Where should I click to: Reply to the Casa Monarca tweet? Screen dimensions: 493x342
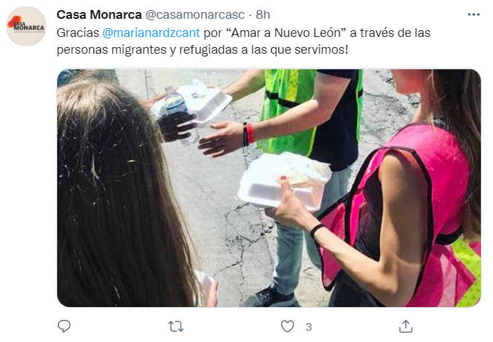[64, 327]
